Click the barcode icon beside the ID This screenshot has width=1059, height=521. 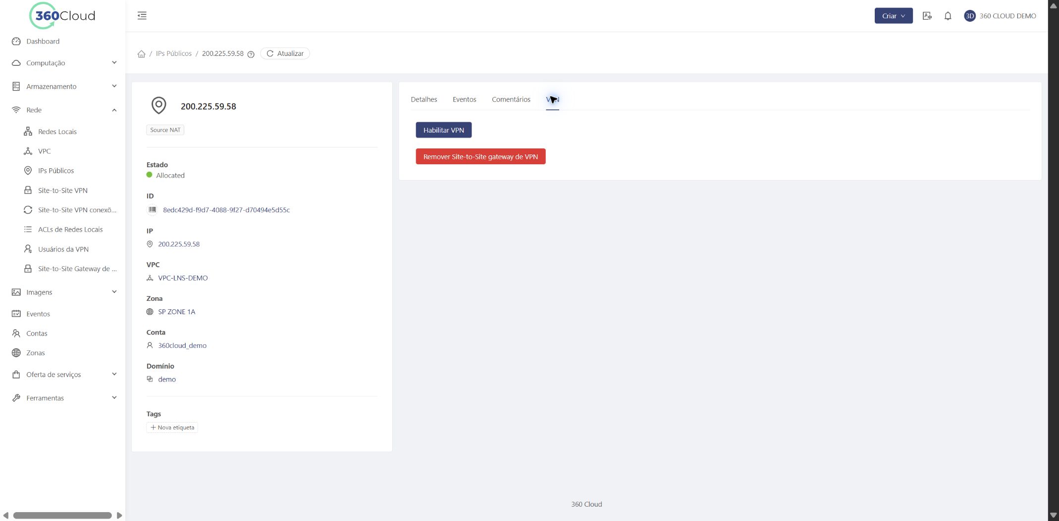coord(152,210)
